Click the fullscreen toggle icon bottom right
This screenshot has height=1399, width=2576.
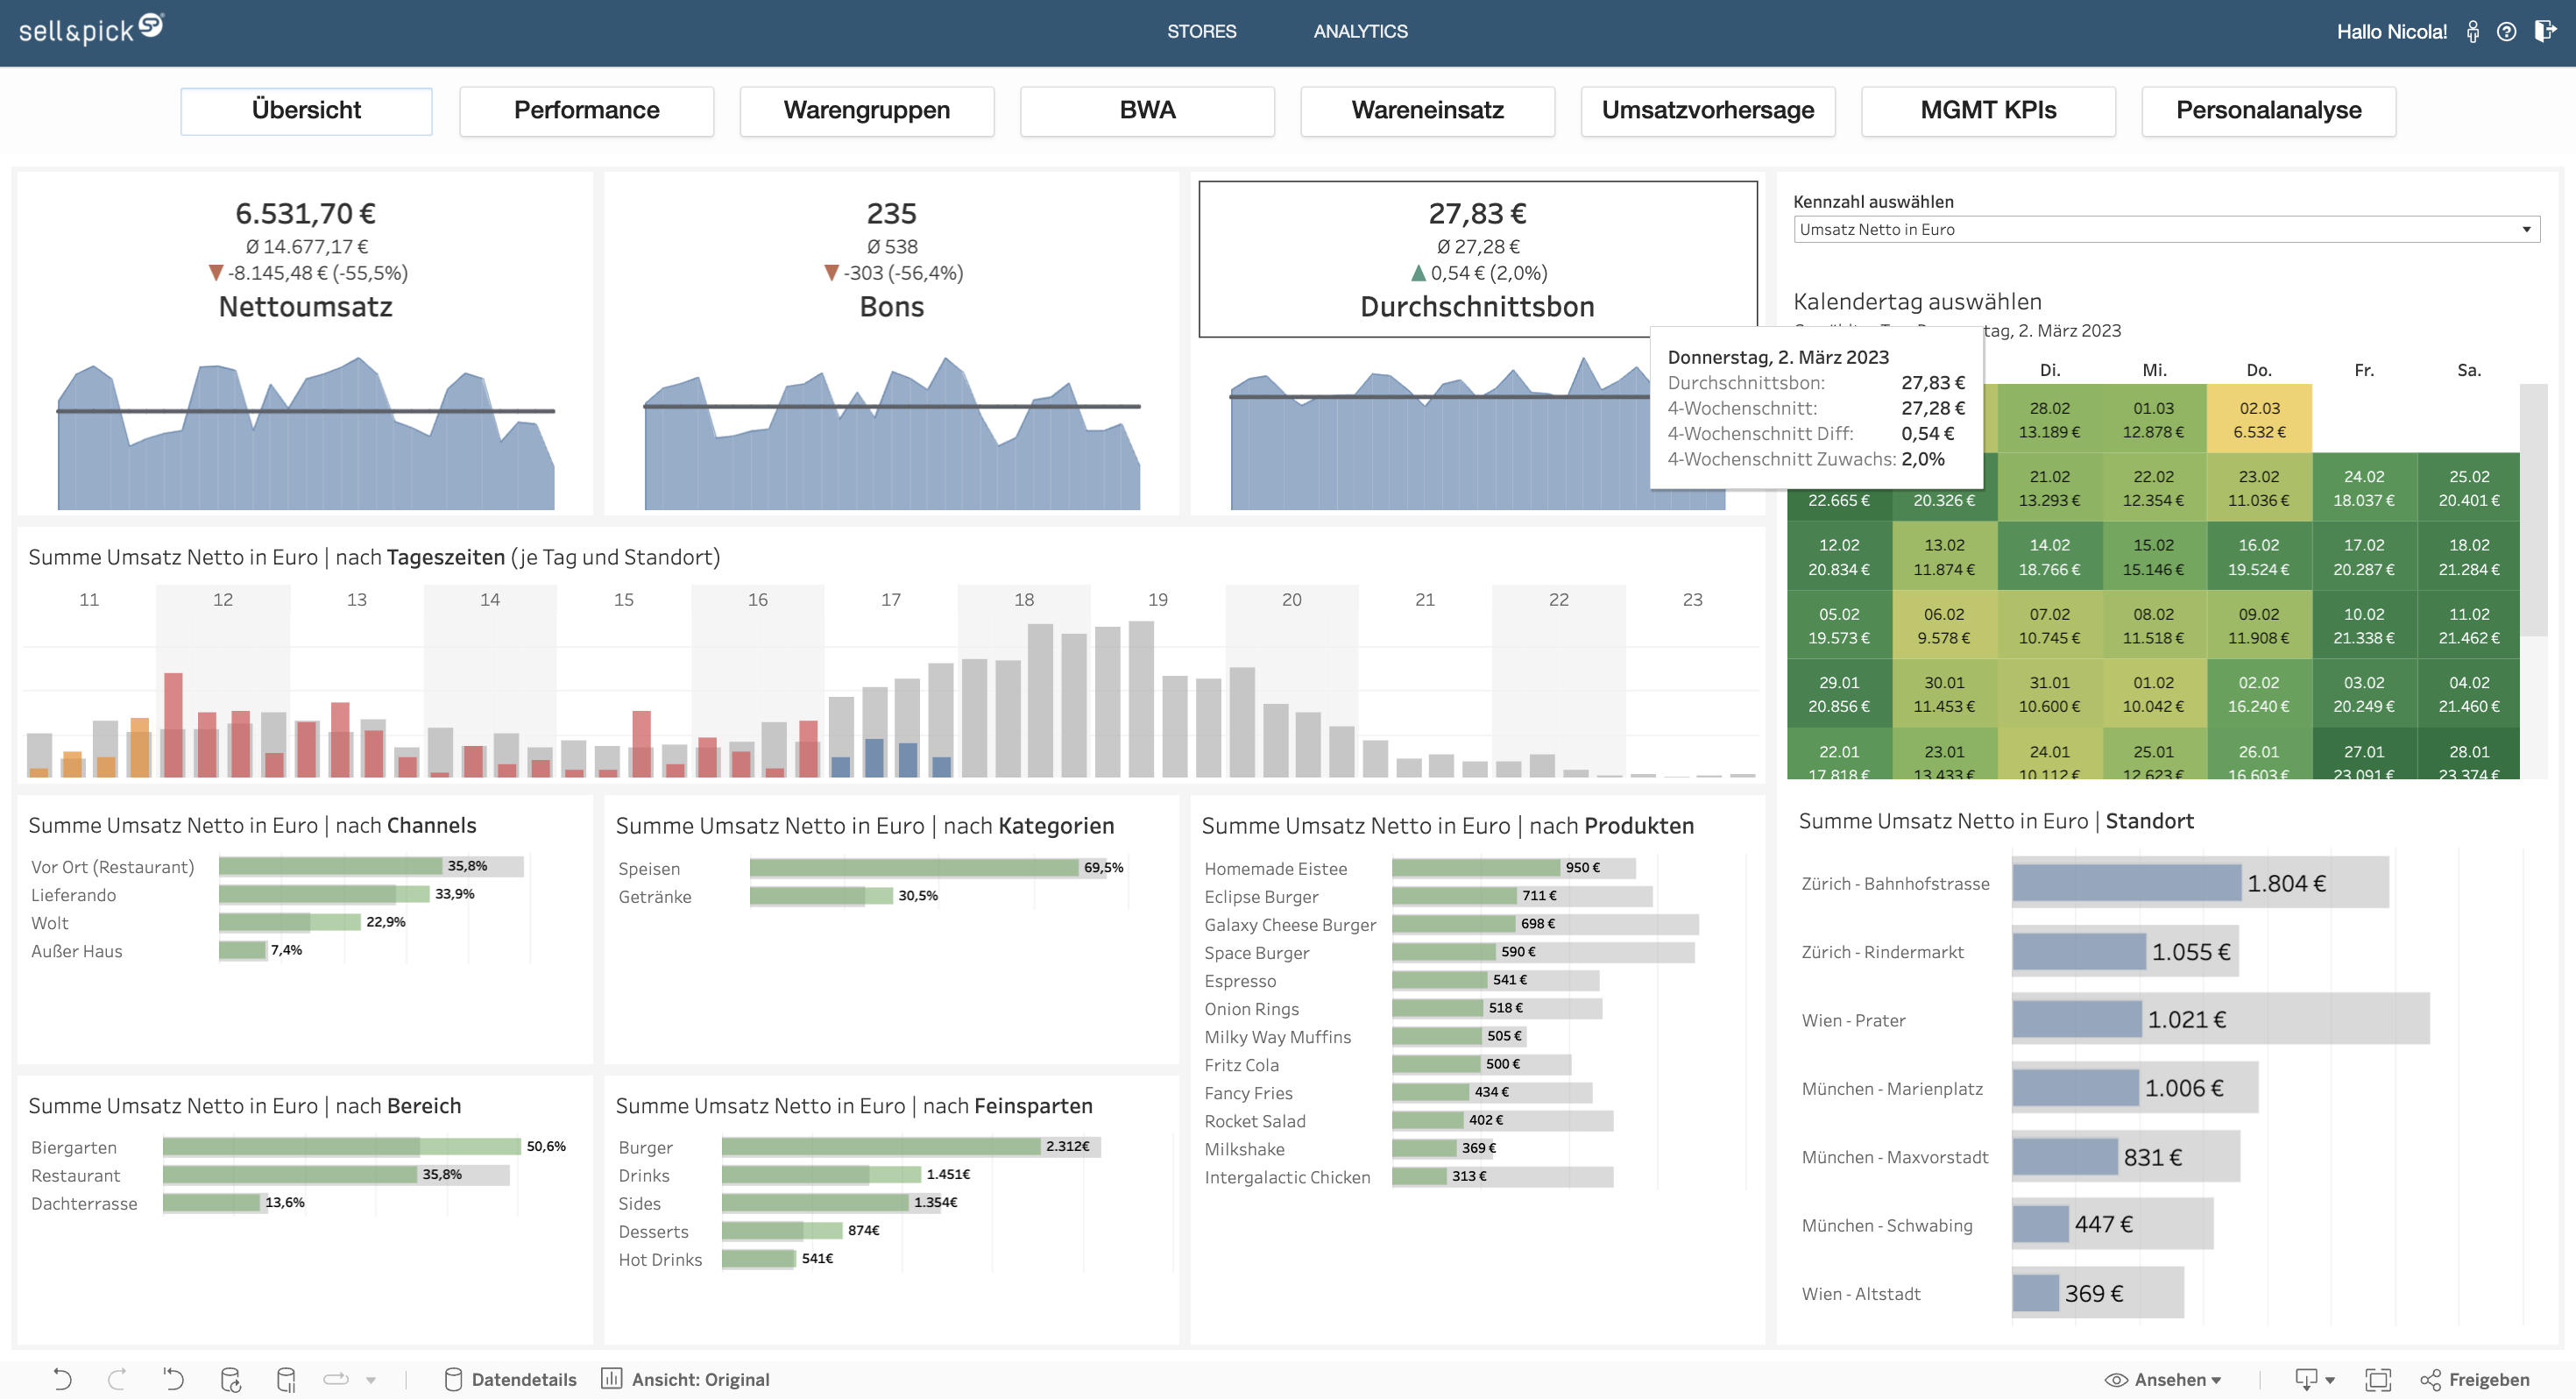pyautogui.click(x=2379, y=1379)
